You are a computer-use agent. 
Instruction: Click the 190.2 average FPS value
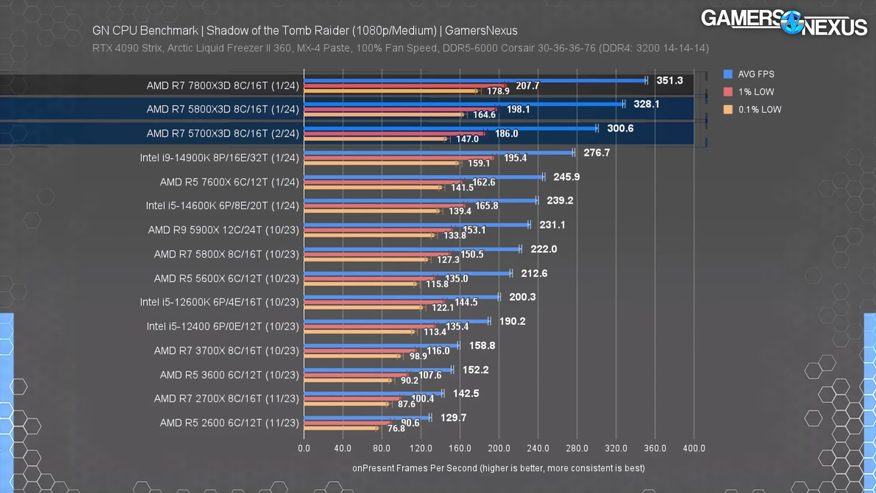tap(512, 321)
